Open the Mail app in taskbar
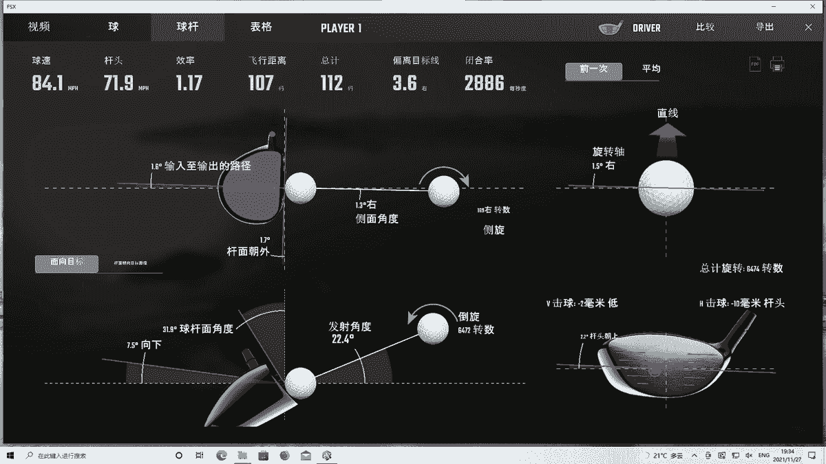Screen dimensions: 826x464 coord(306,455)
